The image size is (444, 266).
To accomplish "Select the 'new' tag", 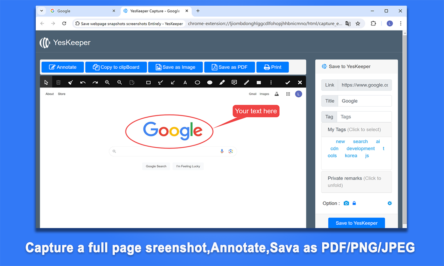I will click(340, 141).
